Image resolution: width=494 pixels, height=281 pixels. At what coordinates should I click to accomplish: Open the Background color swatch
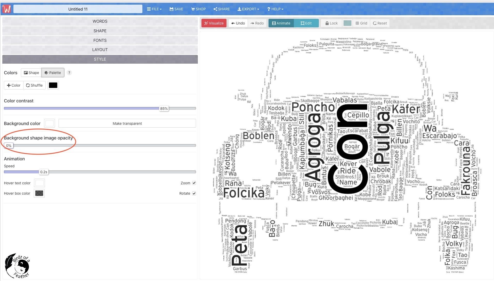[x=50, y=123]
